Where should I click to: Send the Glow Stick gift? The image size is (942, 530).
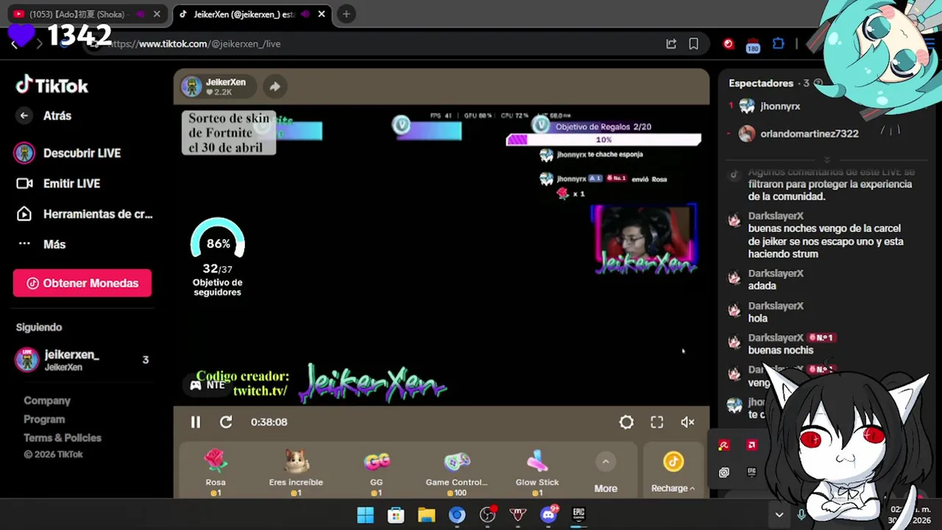coord(537,472)
